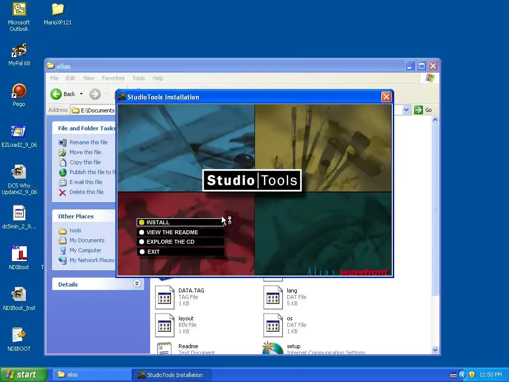
Task: Click the alias window vertical scrollbar thumb
Action: point(435,209)
